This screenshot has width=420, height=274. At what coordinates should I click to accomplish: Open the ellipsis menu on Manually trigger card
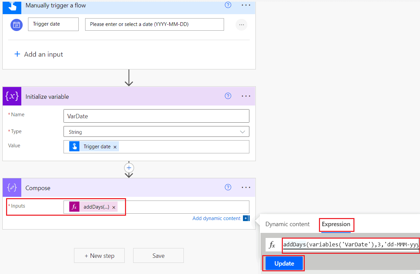(x=246, y=5)
